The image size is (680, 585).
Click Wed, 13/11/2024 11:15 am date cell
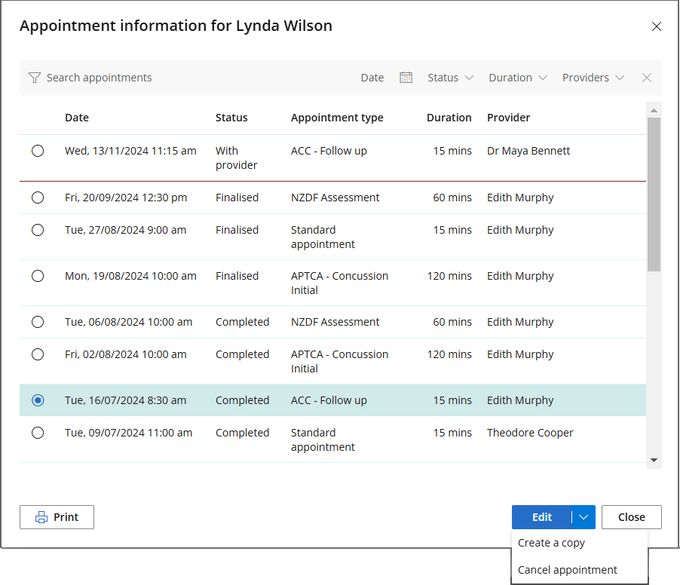[130, 151]
